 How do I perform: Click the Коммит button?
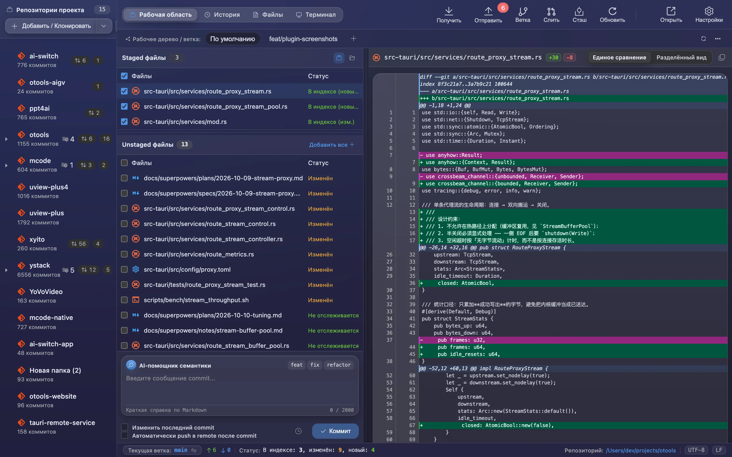tap(335, 431)
